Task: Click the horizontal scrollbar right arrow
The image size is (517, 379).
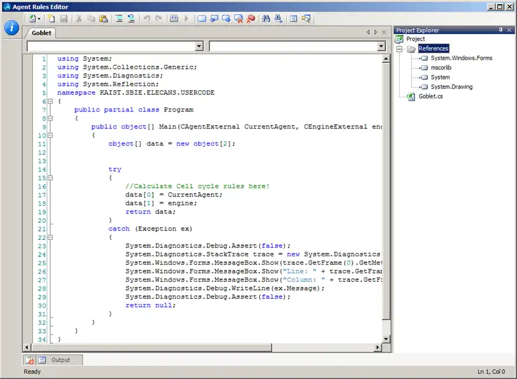Action: click(x=378, y=347)
